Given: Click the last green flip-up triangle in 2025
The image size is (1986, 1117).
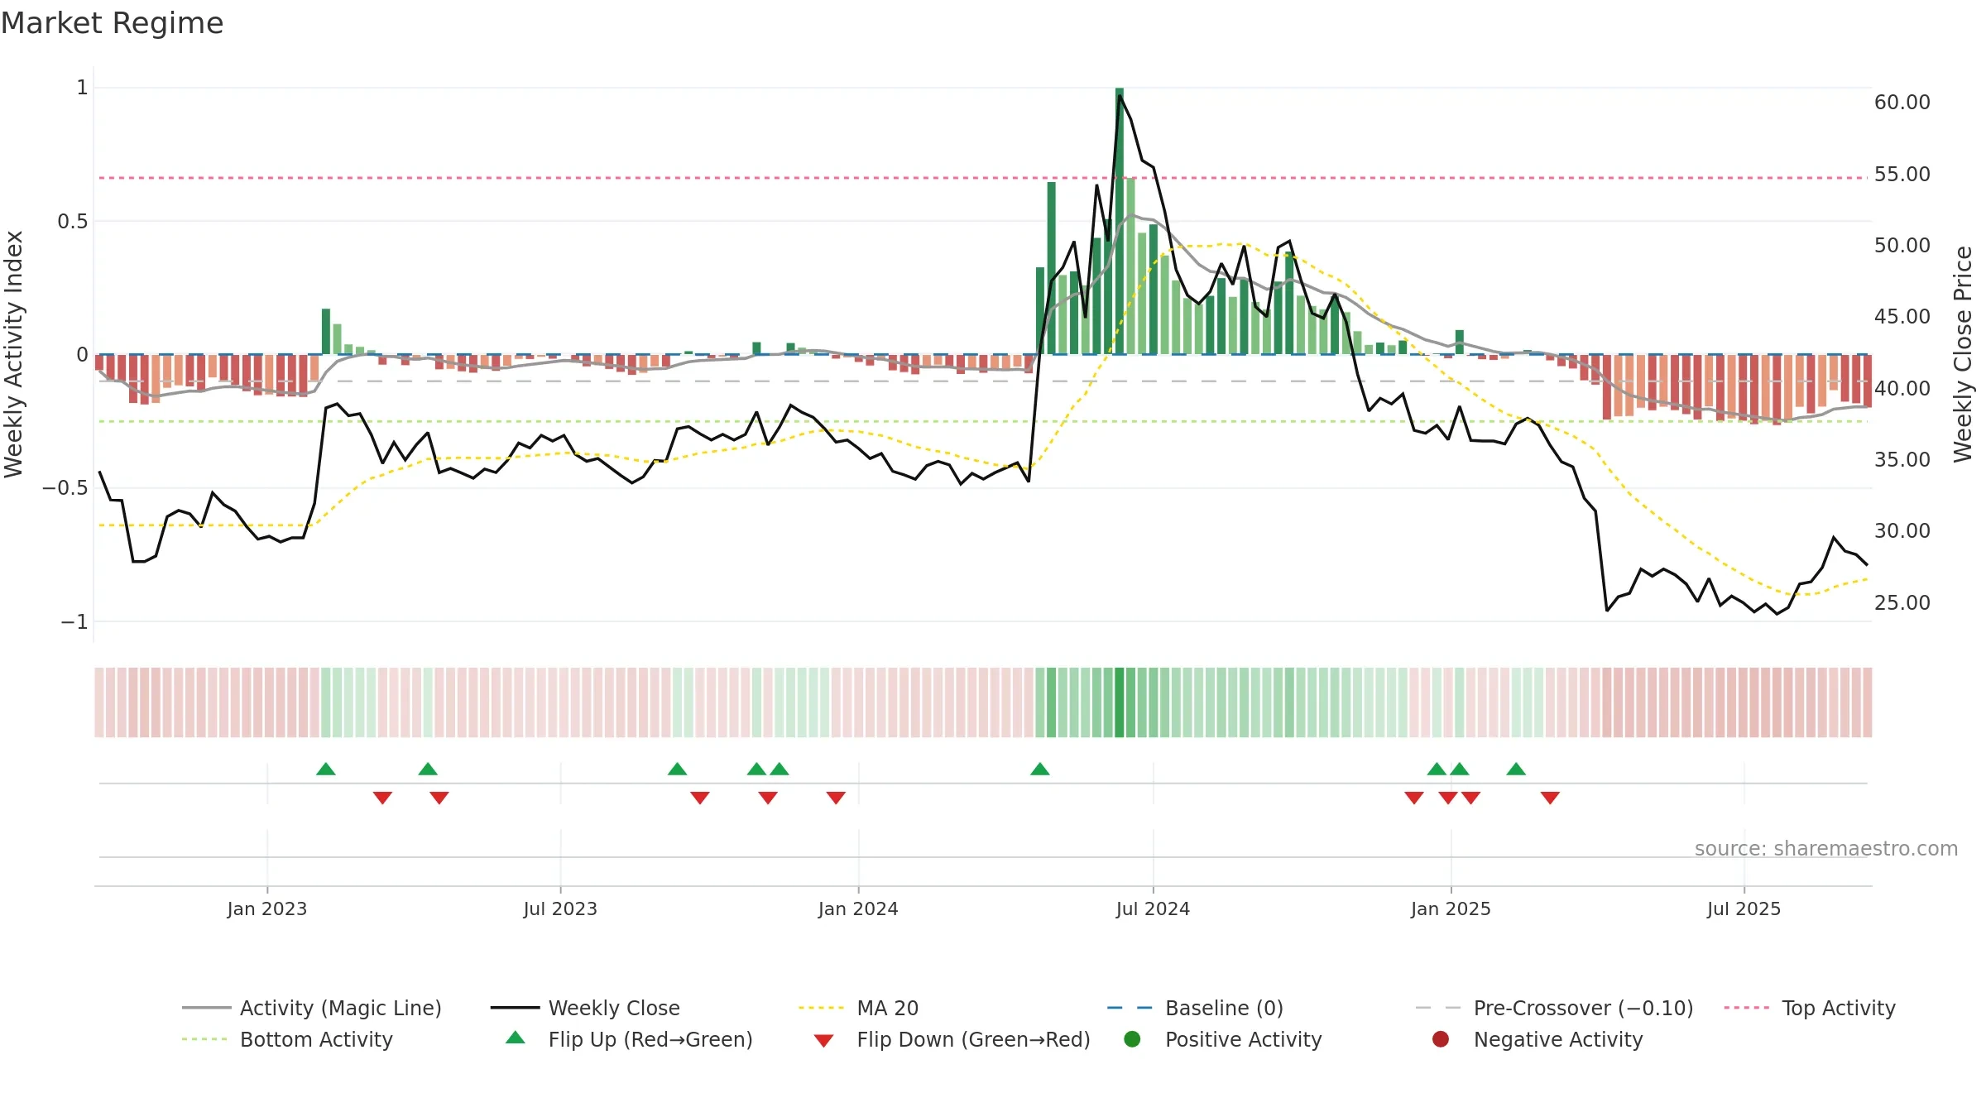Looking at the screenshot, I should tap(1516, 769).
